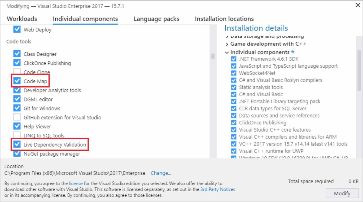
Task: Uncheck the DGML editor component
Action: pyautogui.click(x=18, y=99)
